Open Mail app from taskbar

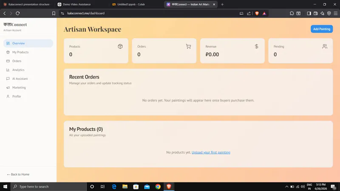(147, 186)
